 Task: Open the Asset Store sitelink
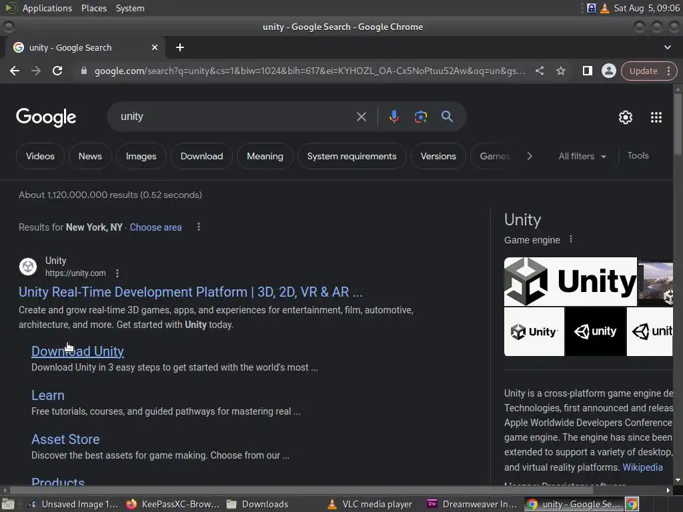click(65, 439)
